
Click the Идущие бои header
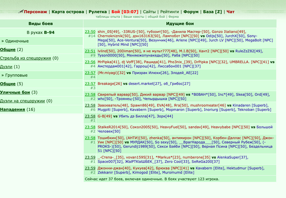(180, 24)
